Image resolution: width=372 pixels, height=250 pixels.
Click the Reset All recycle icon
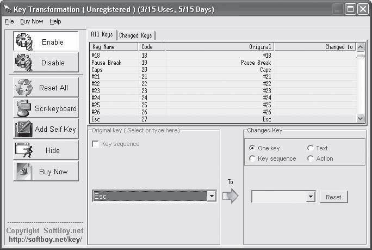[x=24, y=88]
